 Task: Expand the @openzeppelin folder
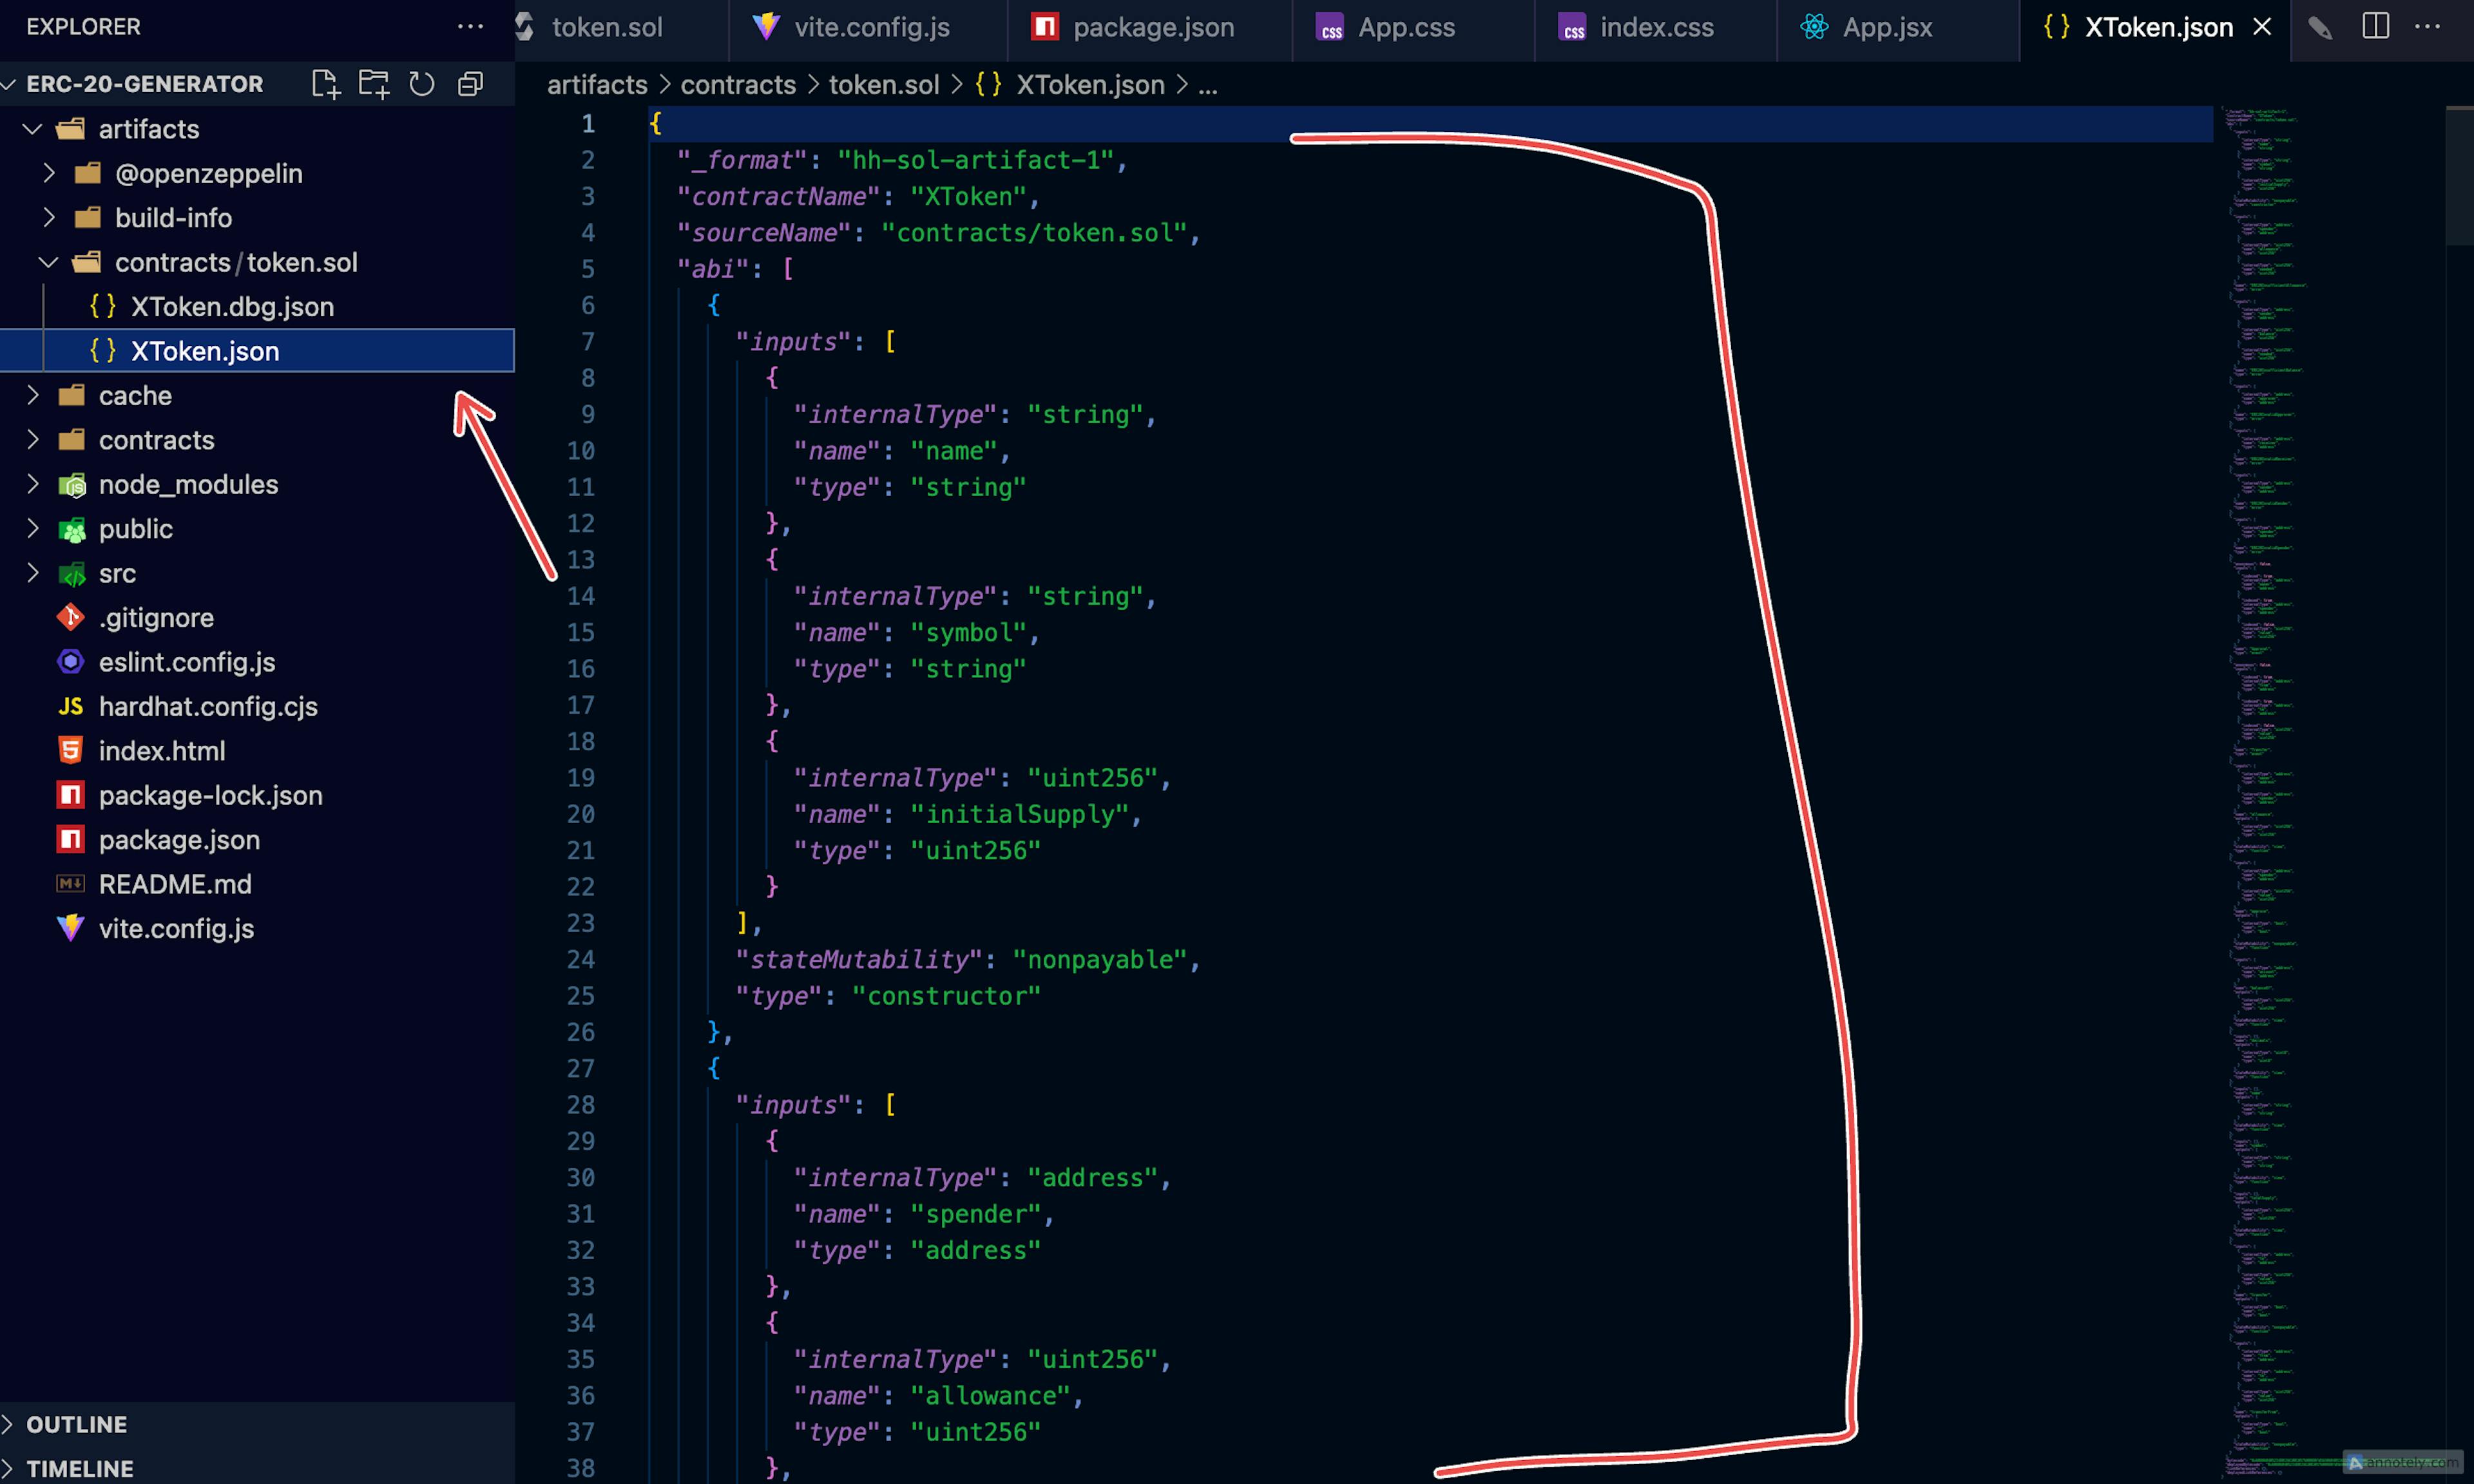click(48, 174)
